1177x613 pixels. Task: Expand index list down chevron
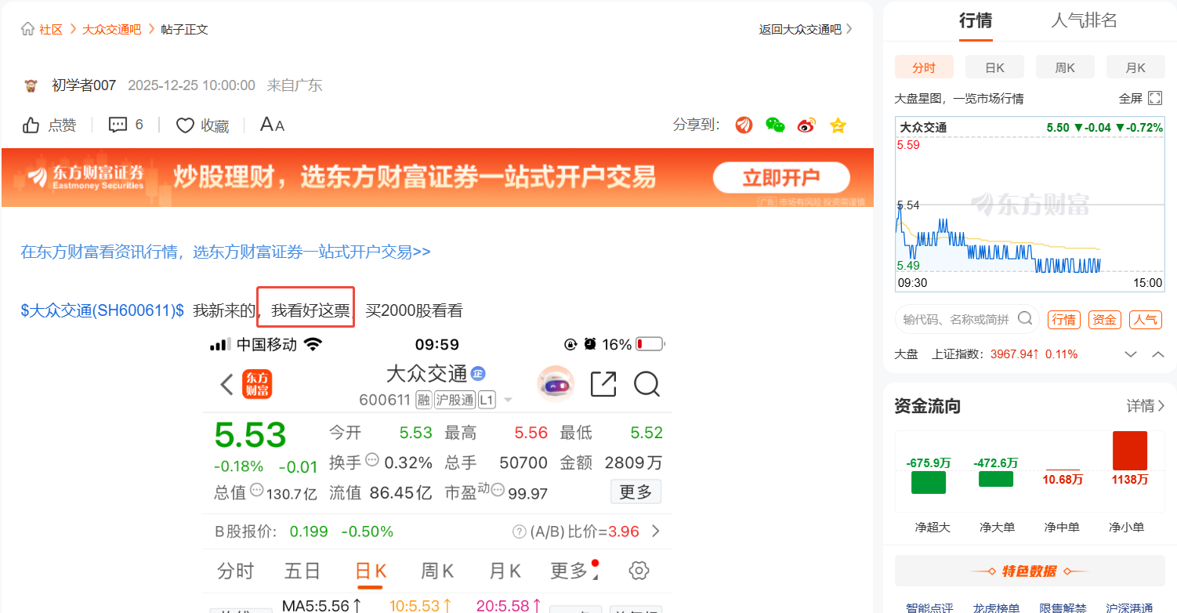coord(1130,354)
